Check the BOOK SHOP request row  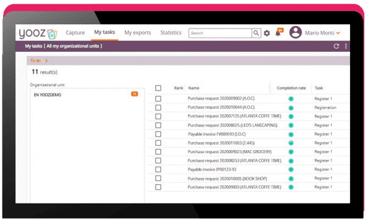pos(158,179)
